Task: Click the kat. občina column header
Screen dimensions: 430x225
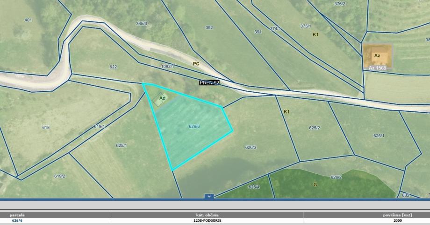Action: pos(208,215)
